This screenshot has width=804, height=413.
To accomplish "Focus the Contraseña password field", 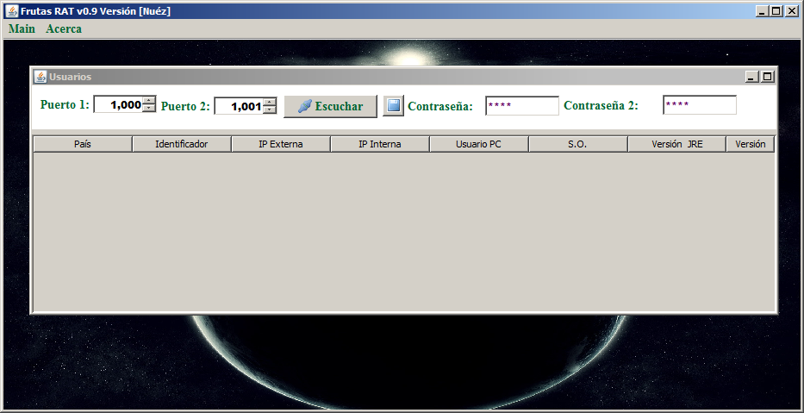I will (521, 105).
